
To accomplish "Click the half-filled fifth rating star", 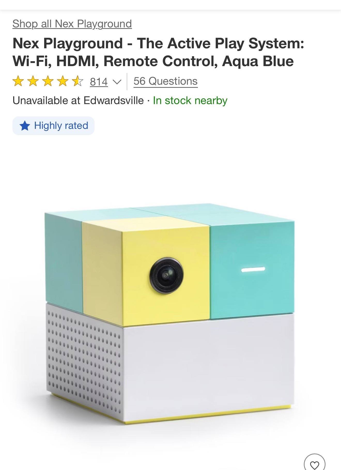I will 78,81.
